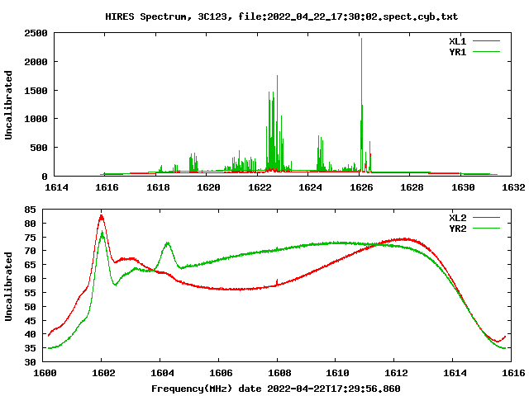The height and width of the screenshot is (396, 529).
Task: Click the 1624 x-axis tick label
Action: pos(311,187)
